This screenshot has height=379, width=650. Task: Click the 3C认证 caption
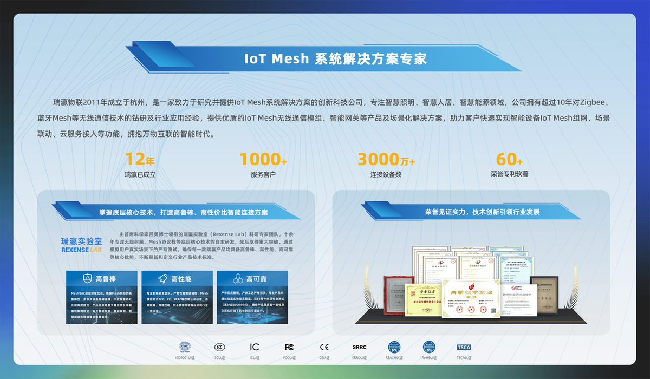click(220, 357)
